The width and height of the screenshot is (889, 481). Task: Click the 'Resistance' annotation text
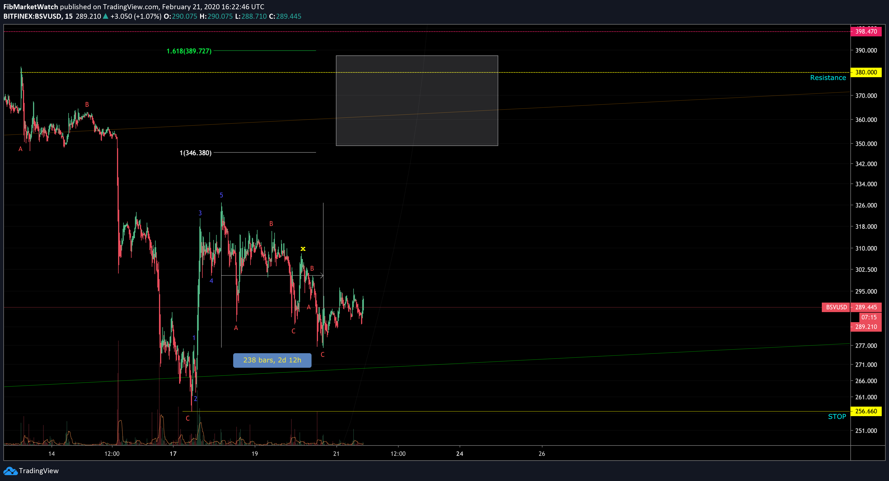(x=828, y=77)
